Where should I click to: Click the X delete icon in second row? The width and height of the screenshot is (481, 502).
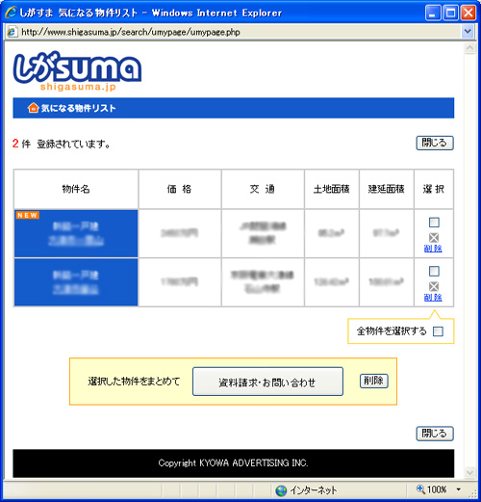tap(434, 286)
